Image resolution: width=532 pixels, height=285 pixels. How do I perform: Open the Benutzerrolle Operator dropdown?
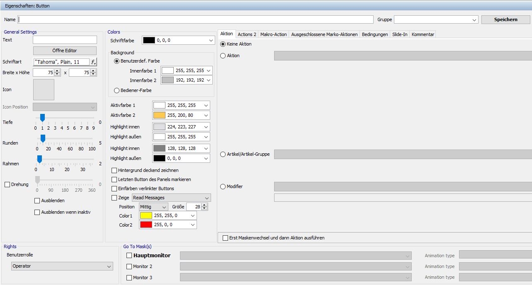(x=62, y=266)
